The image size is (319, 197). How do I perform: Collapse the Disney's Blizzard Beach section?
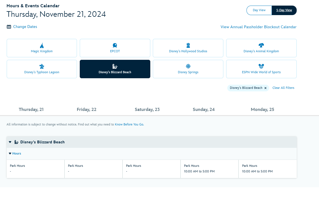tap(10, 142)
